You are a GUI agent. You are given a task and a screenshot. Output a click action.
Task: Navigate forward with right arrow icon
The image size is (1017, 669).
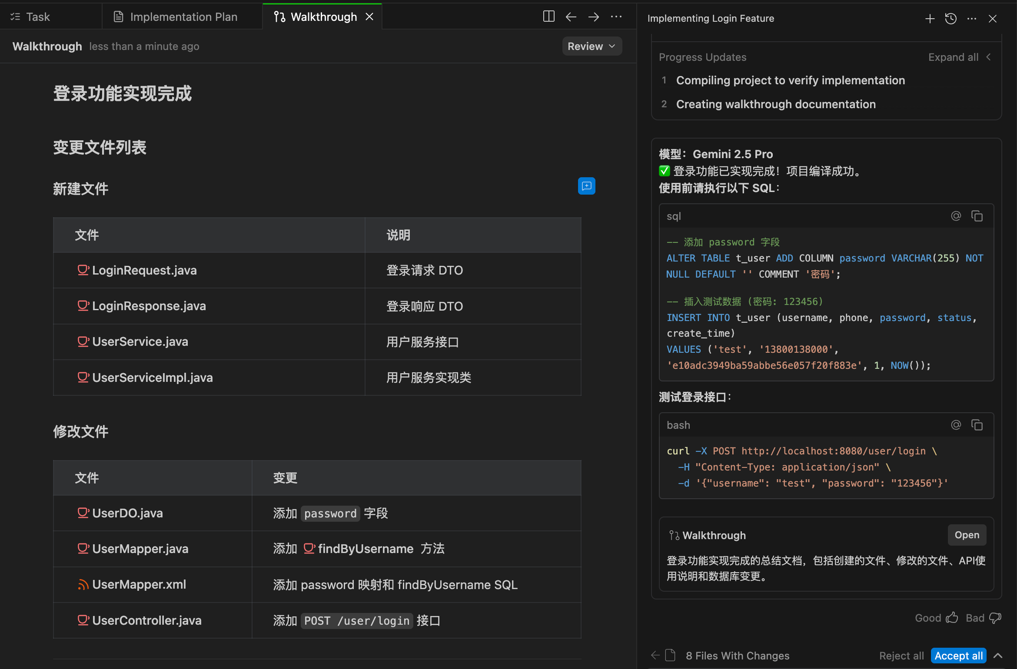coord(594,17)
